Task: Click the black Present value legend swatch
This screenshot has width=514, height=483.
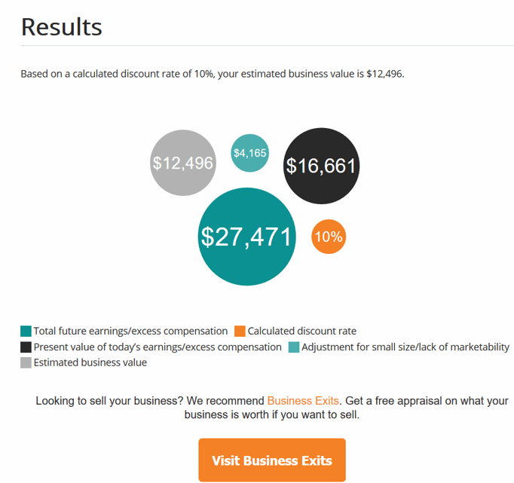Action: click(26, 347)
